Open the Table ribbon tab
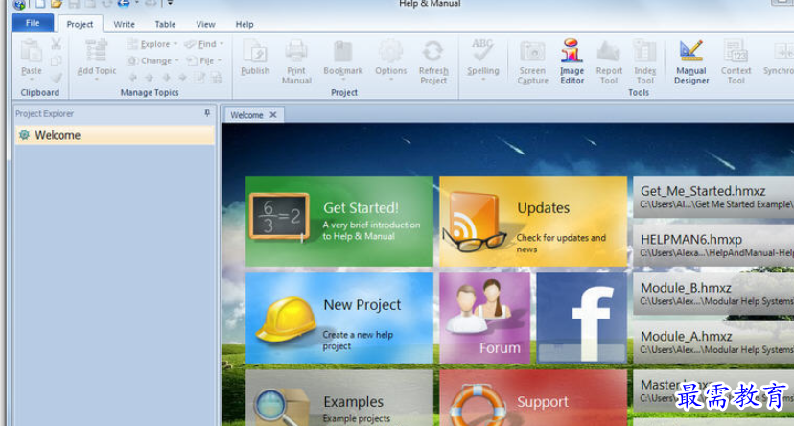Screen dimensions: 794x426 (165, 24)
